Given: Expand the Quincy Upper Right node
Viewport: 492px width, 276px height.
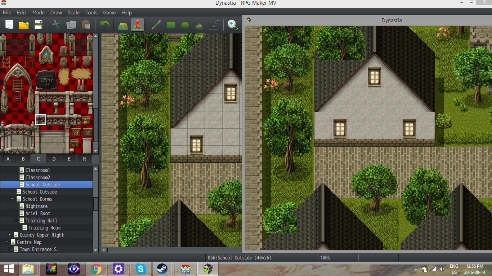Looking at the screenshot, I should [10, 235].
